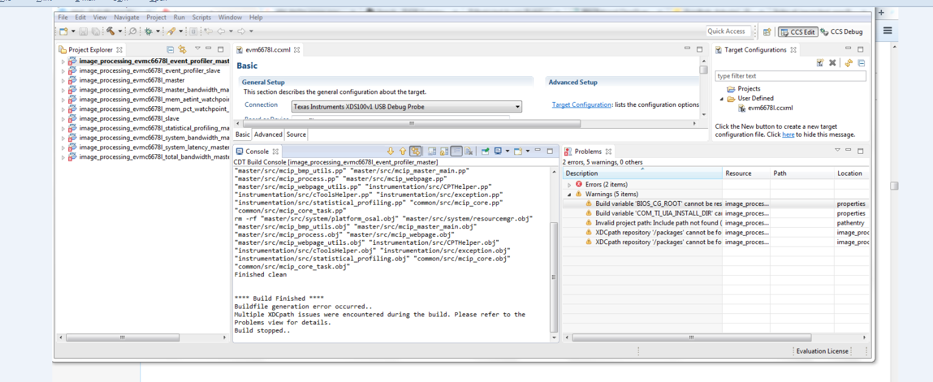Click the Forward navigation arrow in toolbar

point(241,31)
